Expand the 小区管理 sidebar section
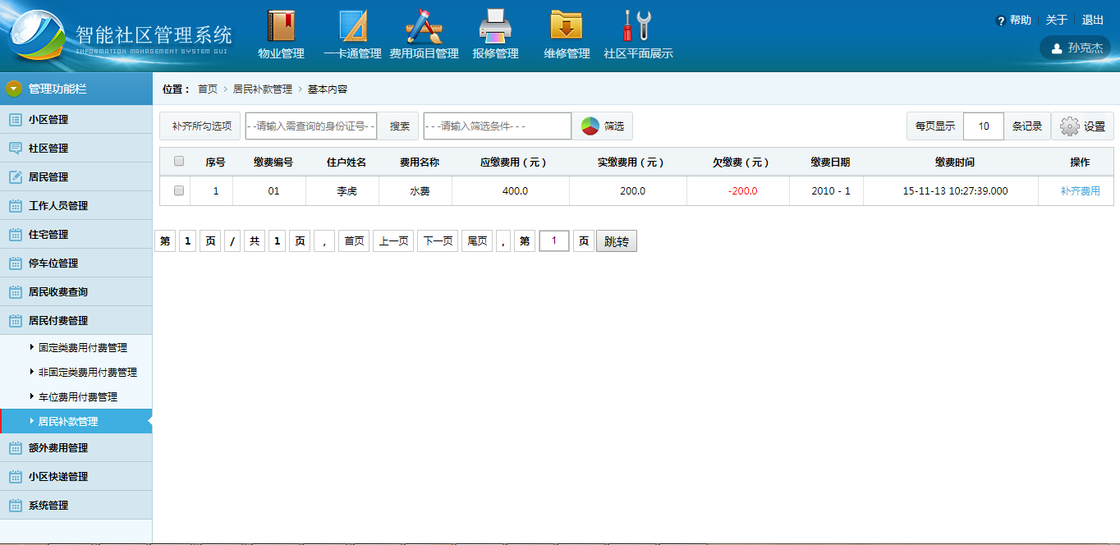The width and height of the screenshot is (1120, 545). click(76, 120)
